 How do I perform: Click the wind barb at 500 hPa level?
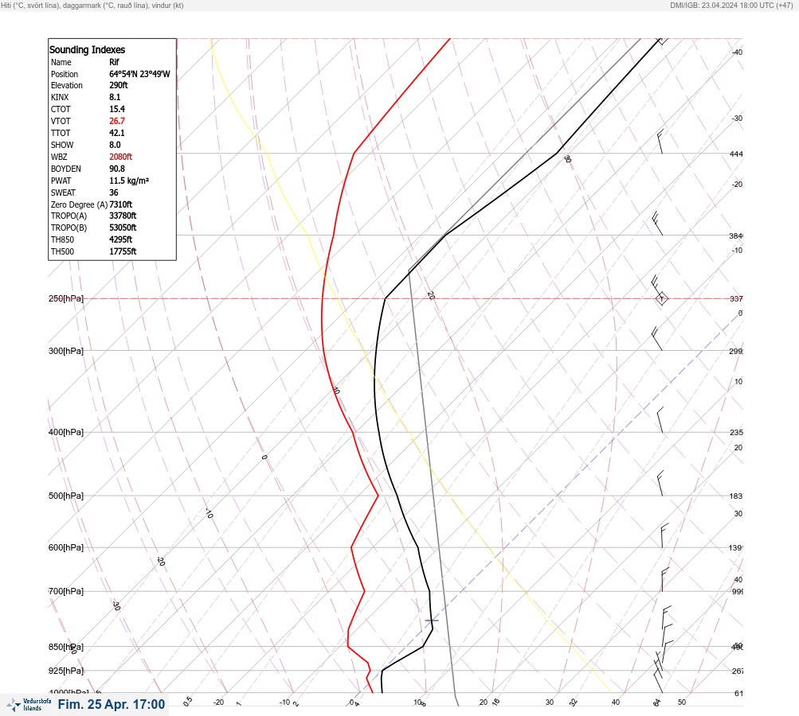[660, 484]
